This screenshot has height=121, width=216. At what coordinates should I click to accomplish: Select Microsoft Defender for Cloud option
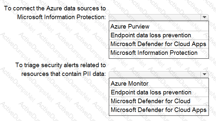(159, 101)
